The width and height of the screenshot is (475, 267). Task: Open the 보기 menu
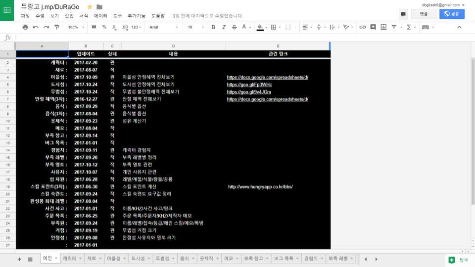(54, 16)
